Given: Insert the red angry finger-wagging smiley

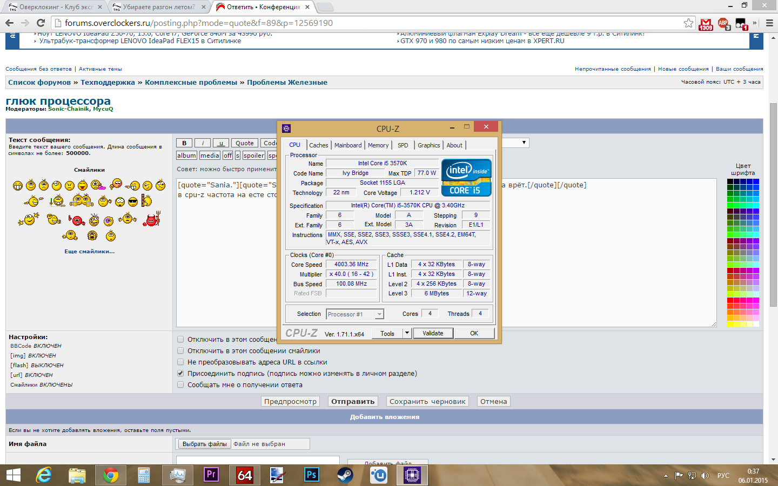Looking at the screenshot, I should tap(76, 220).
